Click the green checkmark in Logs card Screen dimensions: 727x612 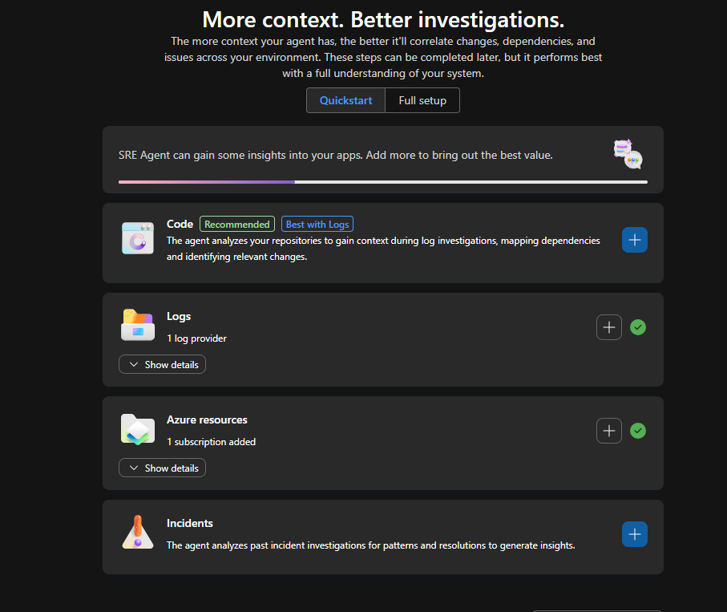coord(638,327)
